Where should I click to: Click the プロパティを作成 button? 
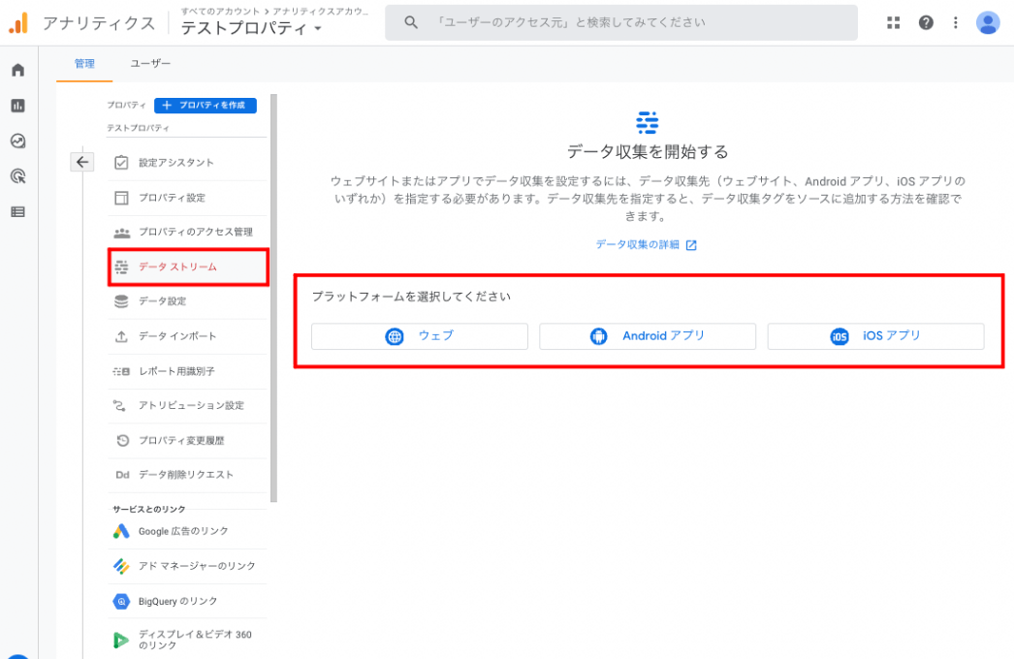pos(205,105)
